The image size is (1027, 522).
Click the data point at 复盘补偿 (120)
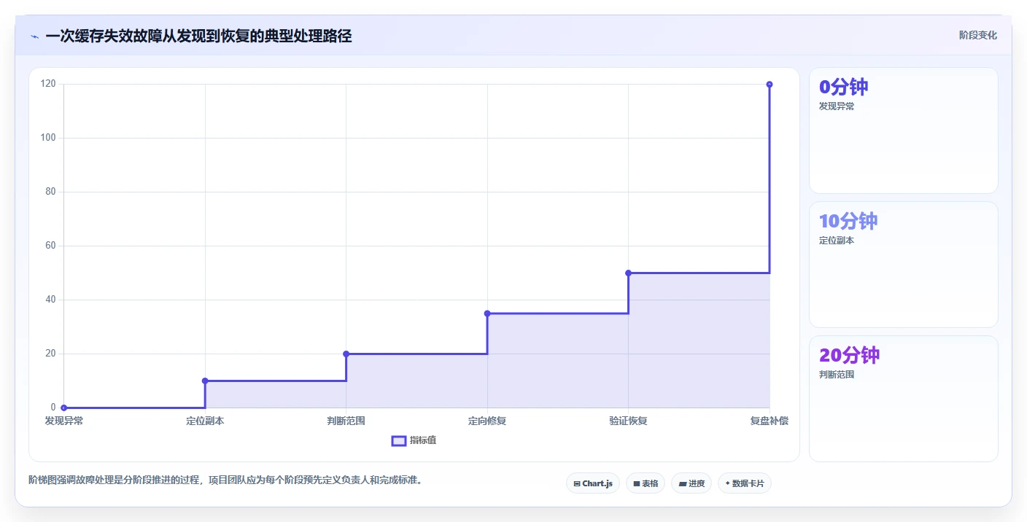tap(770, 85)
